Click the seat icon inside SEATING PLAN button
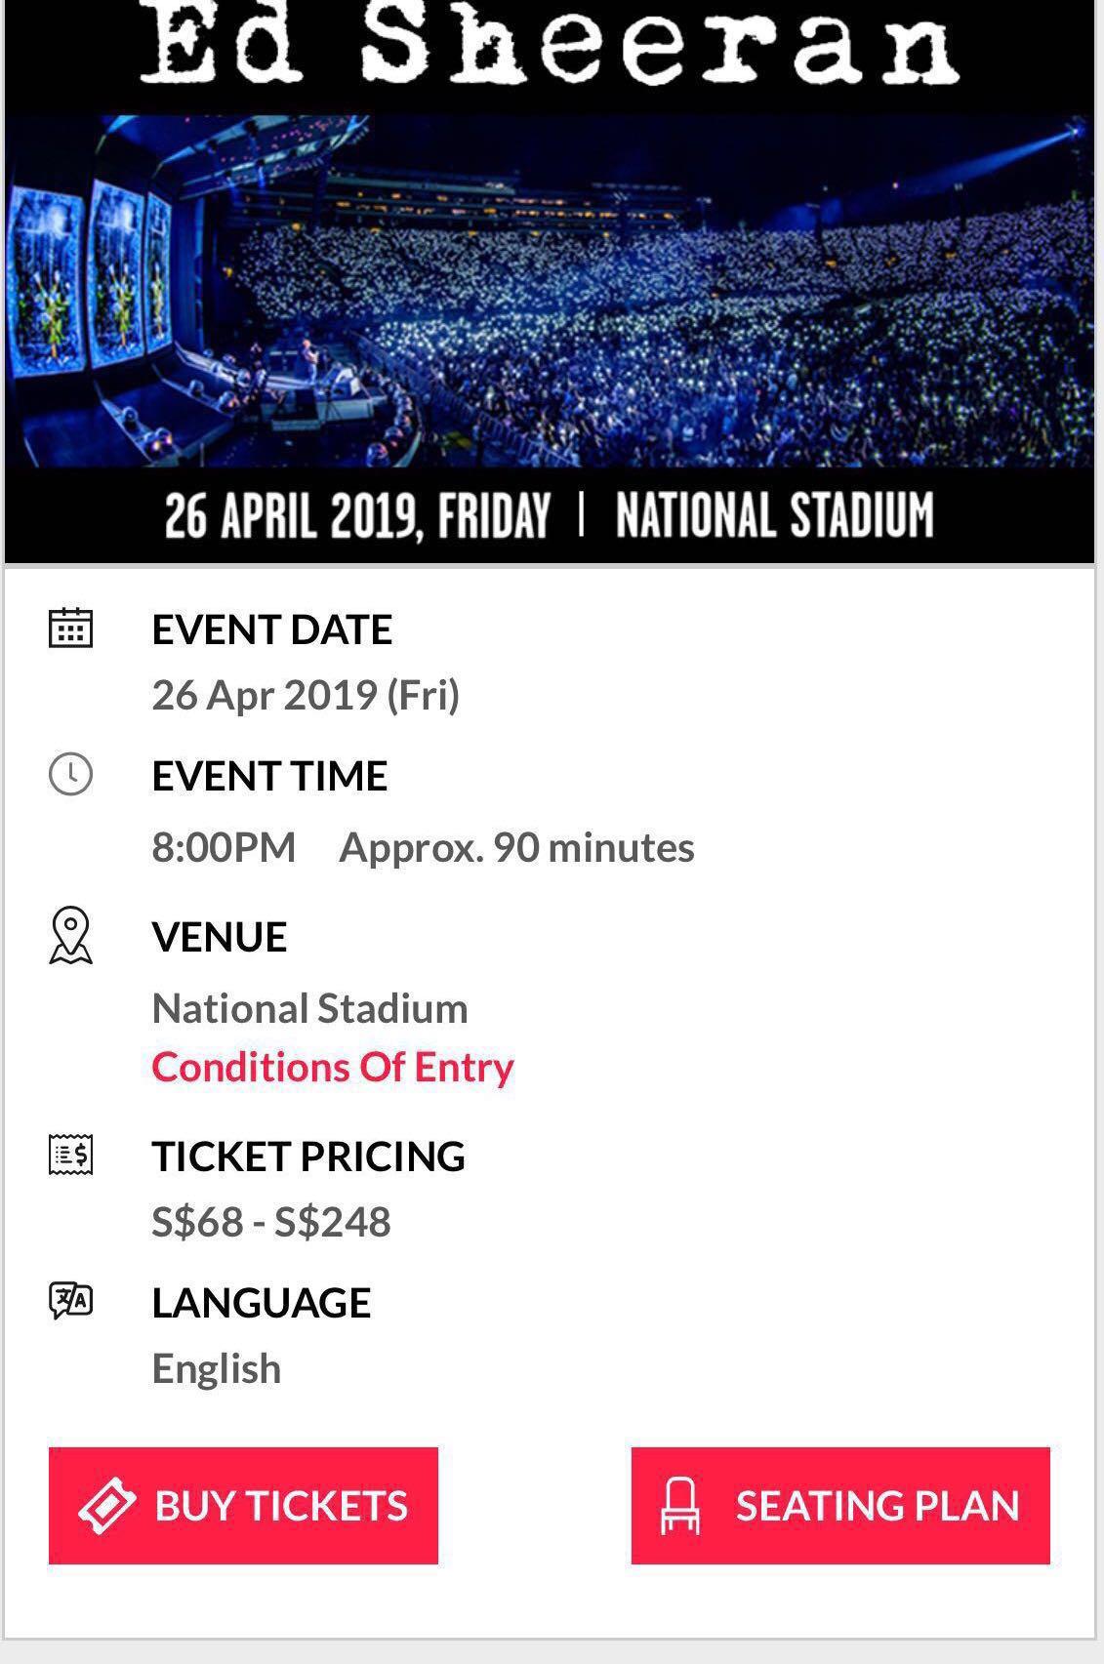 680,1506
